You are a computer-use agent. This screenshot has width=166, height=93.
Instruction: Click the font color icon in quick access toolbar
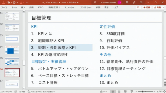click(3, 2)
